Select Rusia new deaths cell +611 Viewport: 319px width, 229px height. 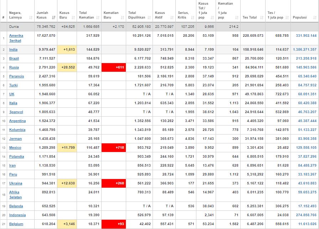pos(114,67)
